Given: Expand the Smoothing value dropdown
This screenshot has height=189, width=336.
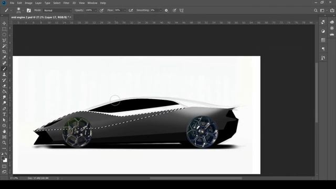Looking at the screenshot, I should [161, 10].
